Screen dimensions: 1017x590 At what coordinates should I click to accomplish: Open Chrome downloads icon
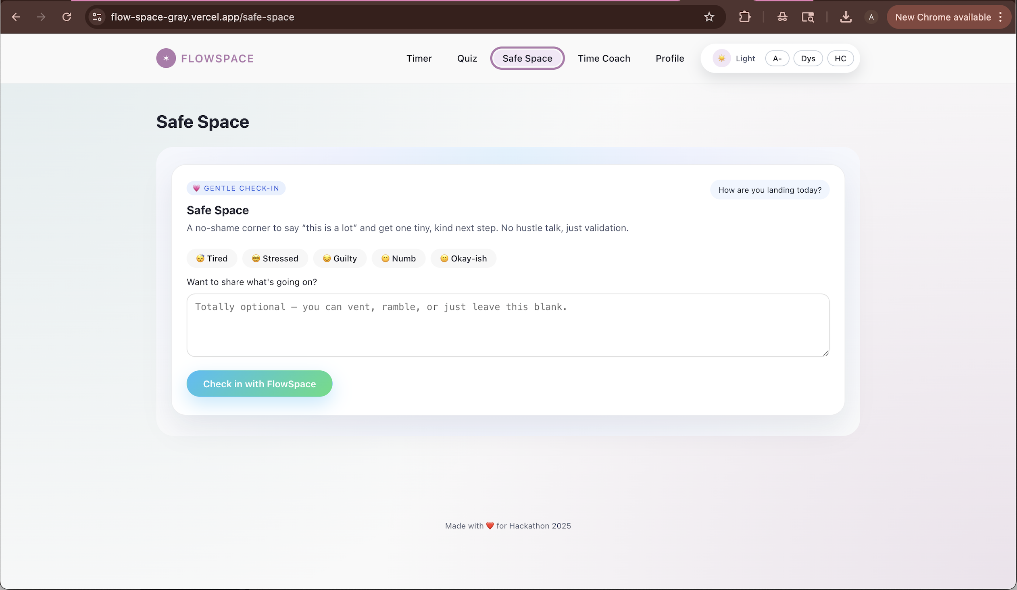846,17
